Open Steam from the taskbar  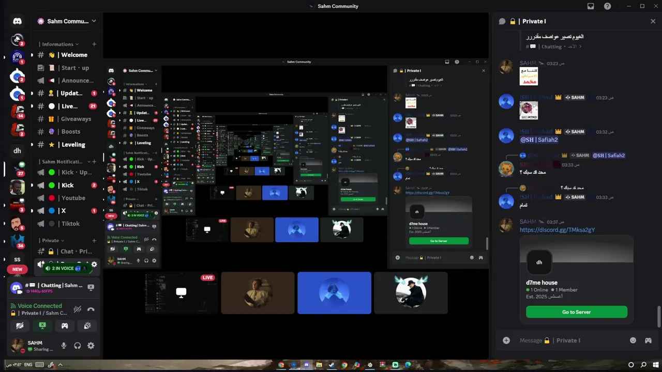332,365
